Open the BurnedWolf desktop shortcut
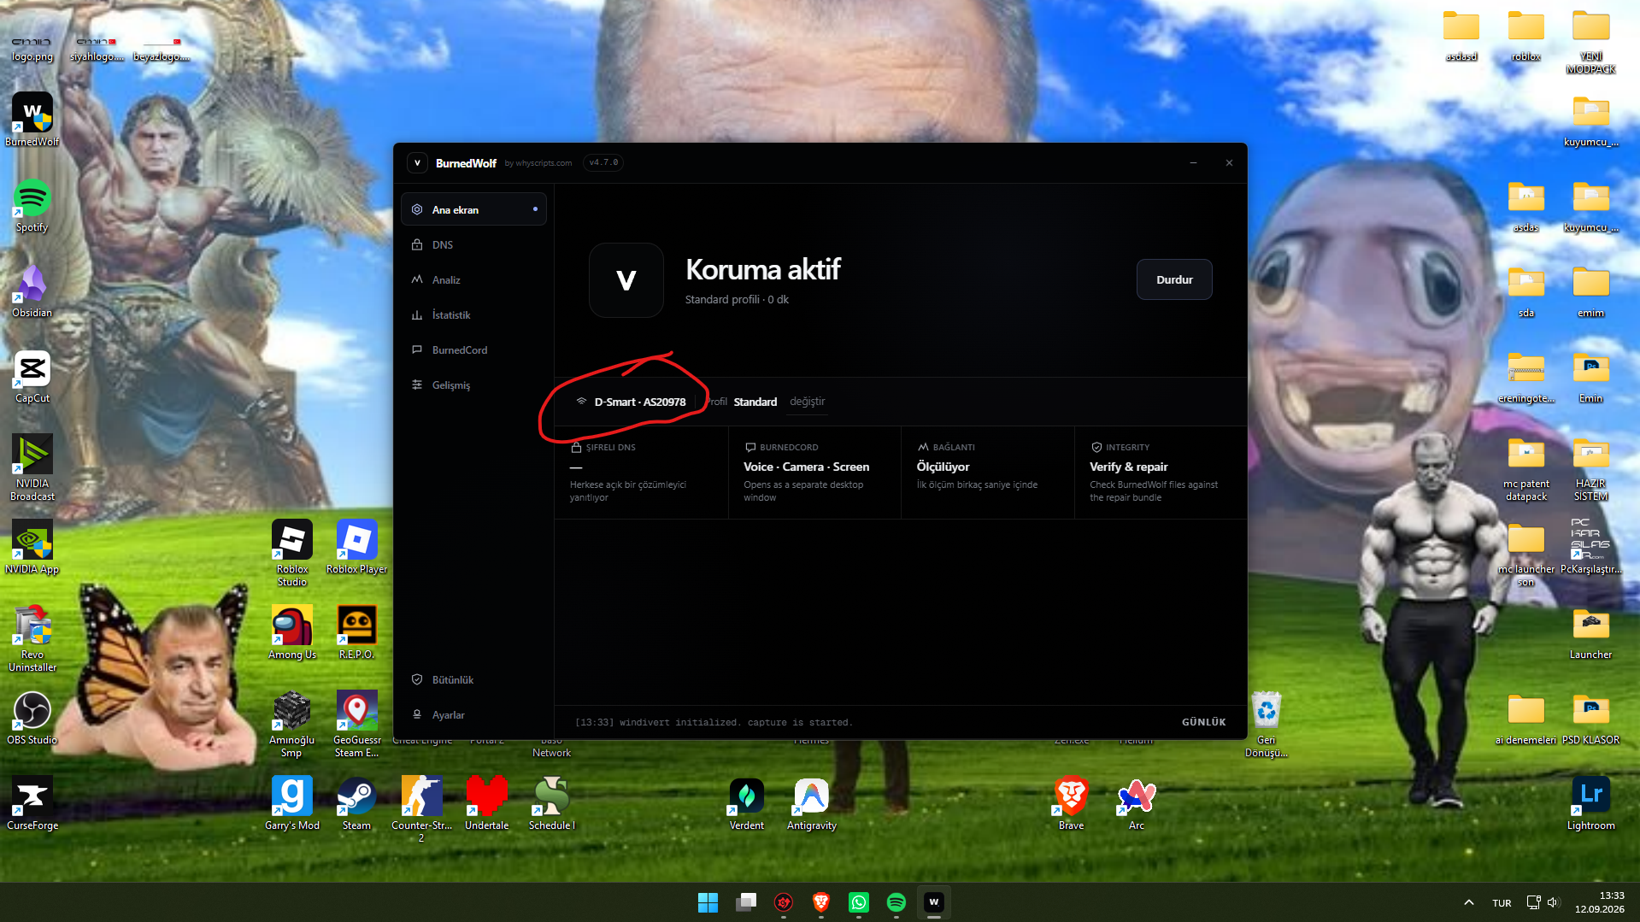 32,120
